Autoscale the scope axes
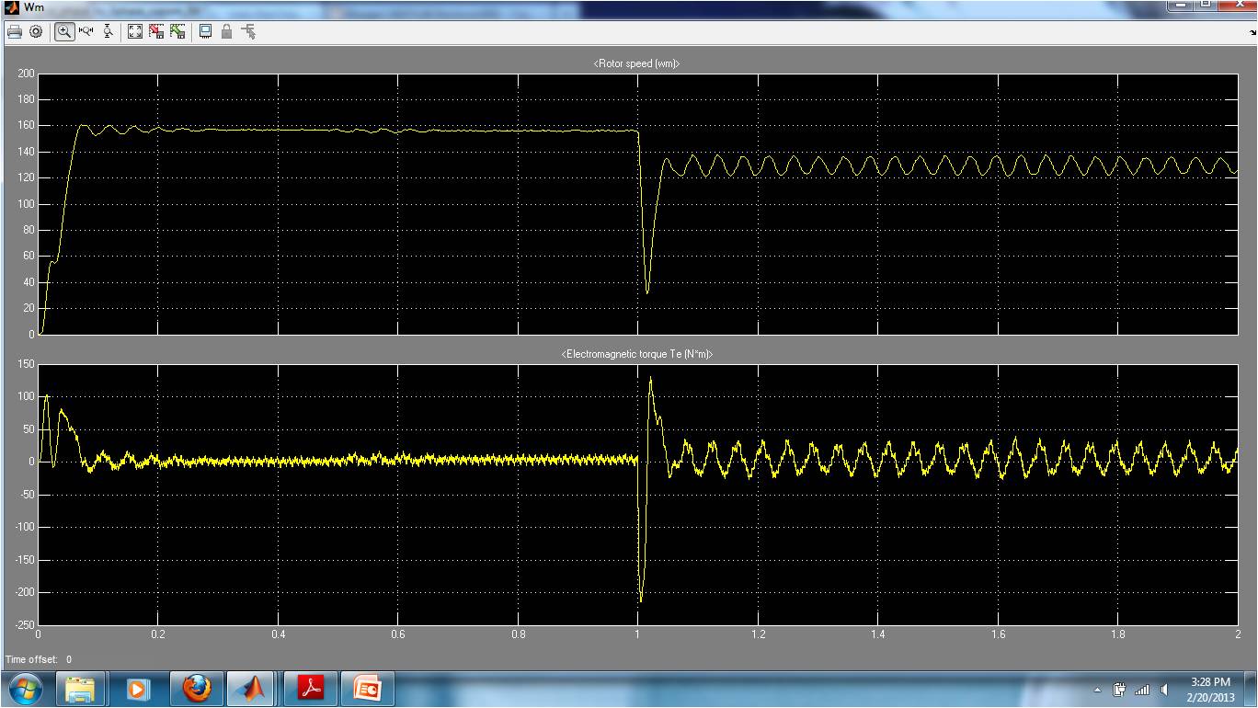The width and height of the screenshot is (1258, 708). click(134, 30)
